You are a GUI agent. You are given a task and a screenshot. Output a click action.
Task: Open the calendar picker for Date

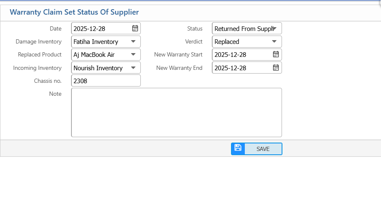pos(135,28)
